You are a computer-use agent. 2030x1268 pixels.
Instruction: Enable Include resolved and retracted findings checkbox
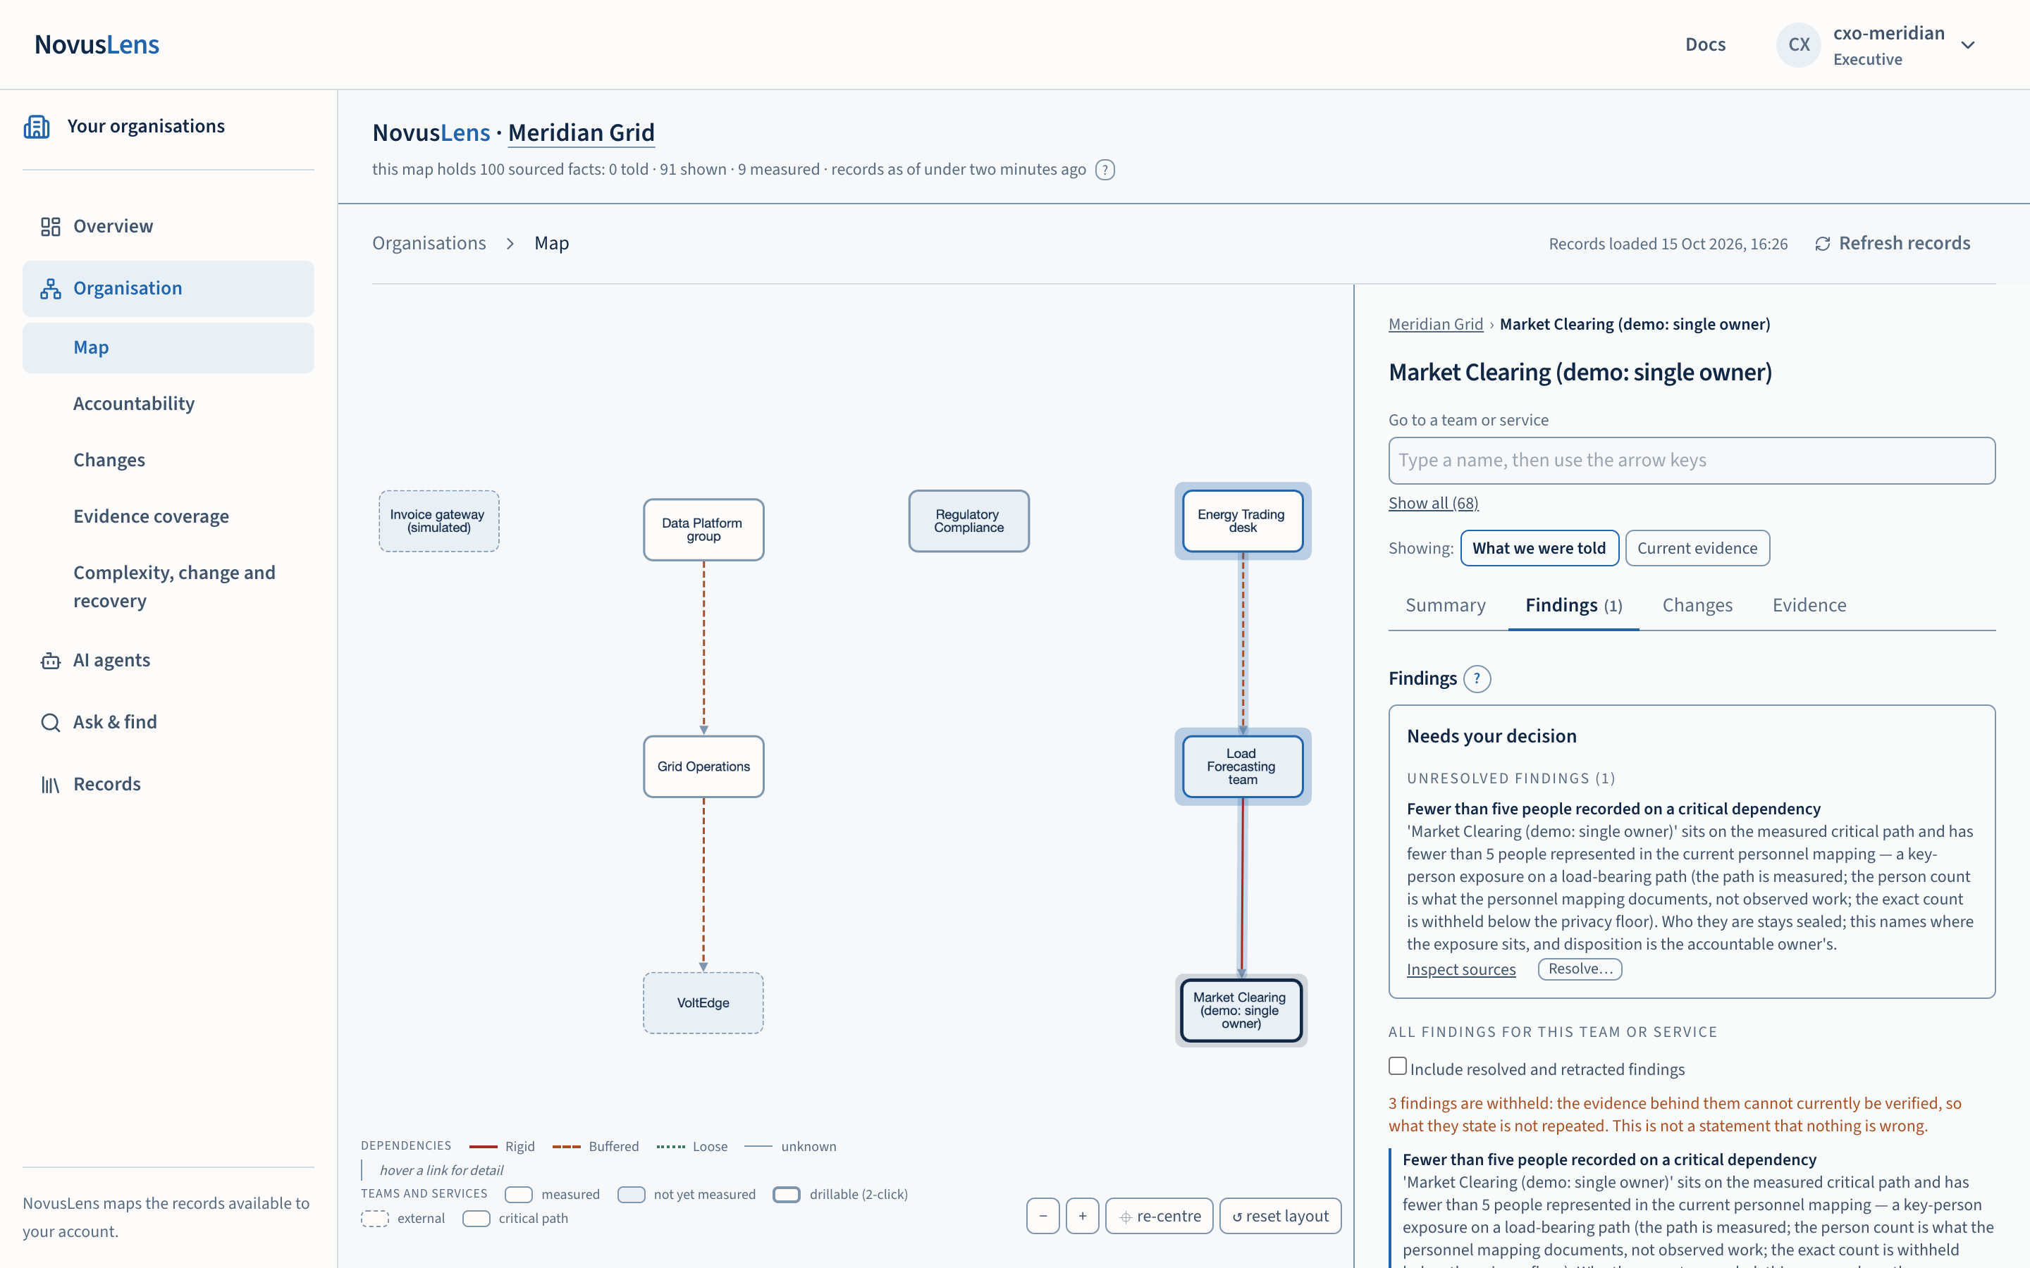[x=1398, y=1066]
